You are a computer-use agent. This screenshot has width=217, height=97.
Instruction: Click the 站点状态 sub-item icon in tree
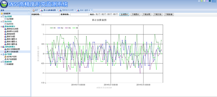5,24
